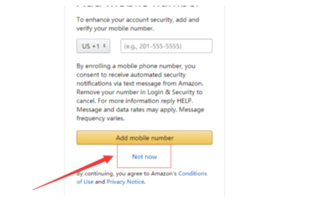
Task: Click the red highlight box's border
Action: pyautogui.click(x=118, y=157)
